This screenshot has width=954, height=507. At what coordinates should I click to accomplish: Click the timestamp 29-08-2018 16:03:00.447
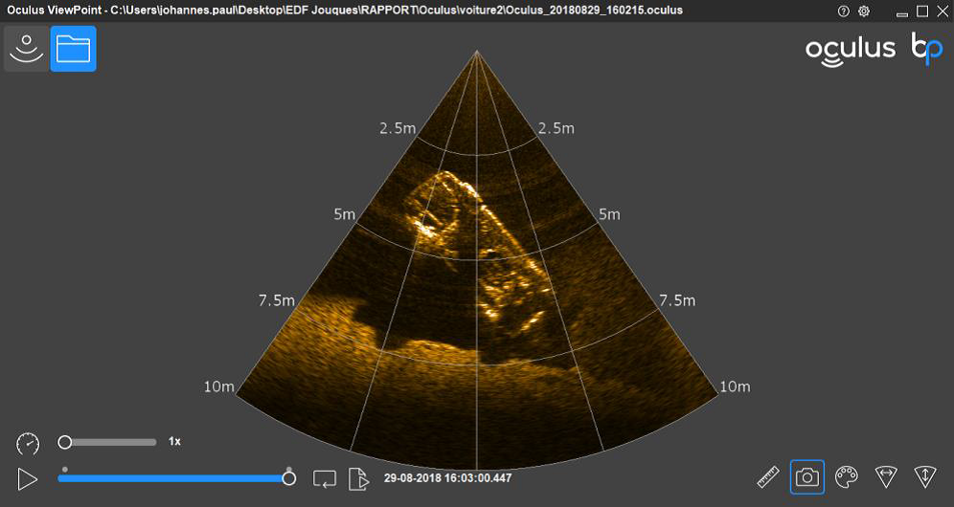coord(448,478)
